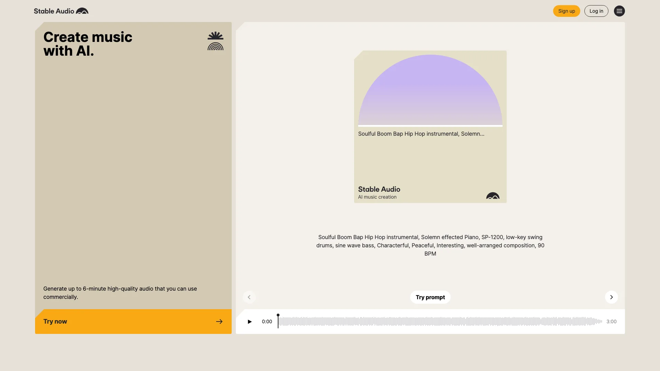Click the arrow icon on Try now
The image size is (660, 371).
click(x=219, y=322)
